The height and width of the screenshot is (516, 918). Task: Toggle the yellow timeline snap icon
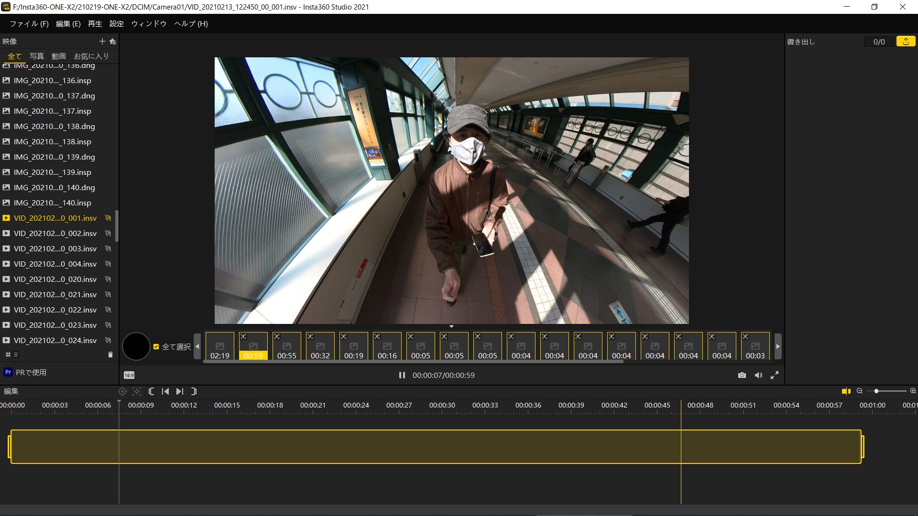tap(846, 391)
